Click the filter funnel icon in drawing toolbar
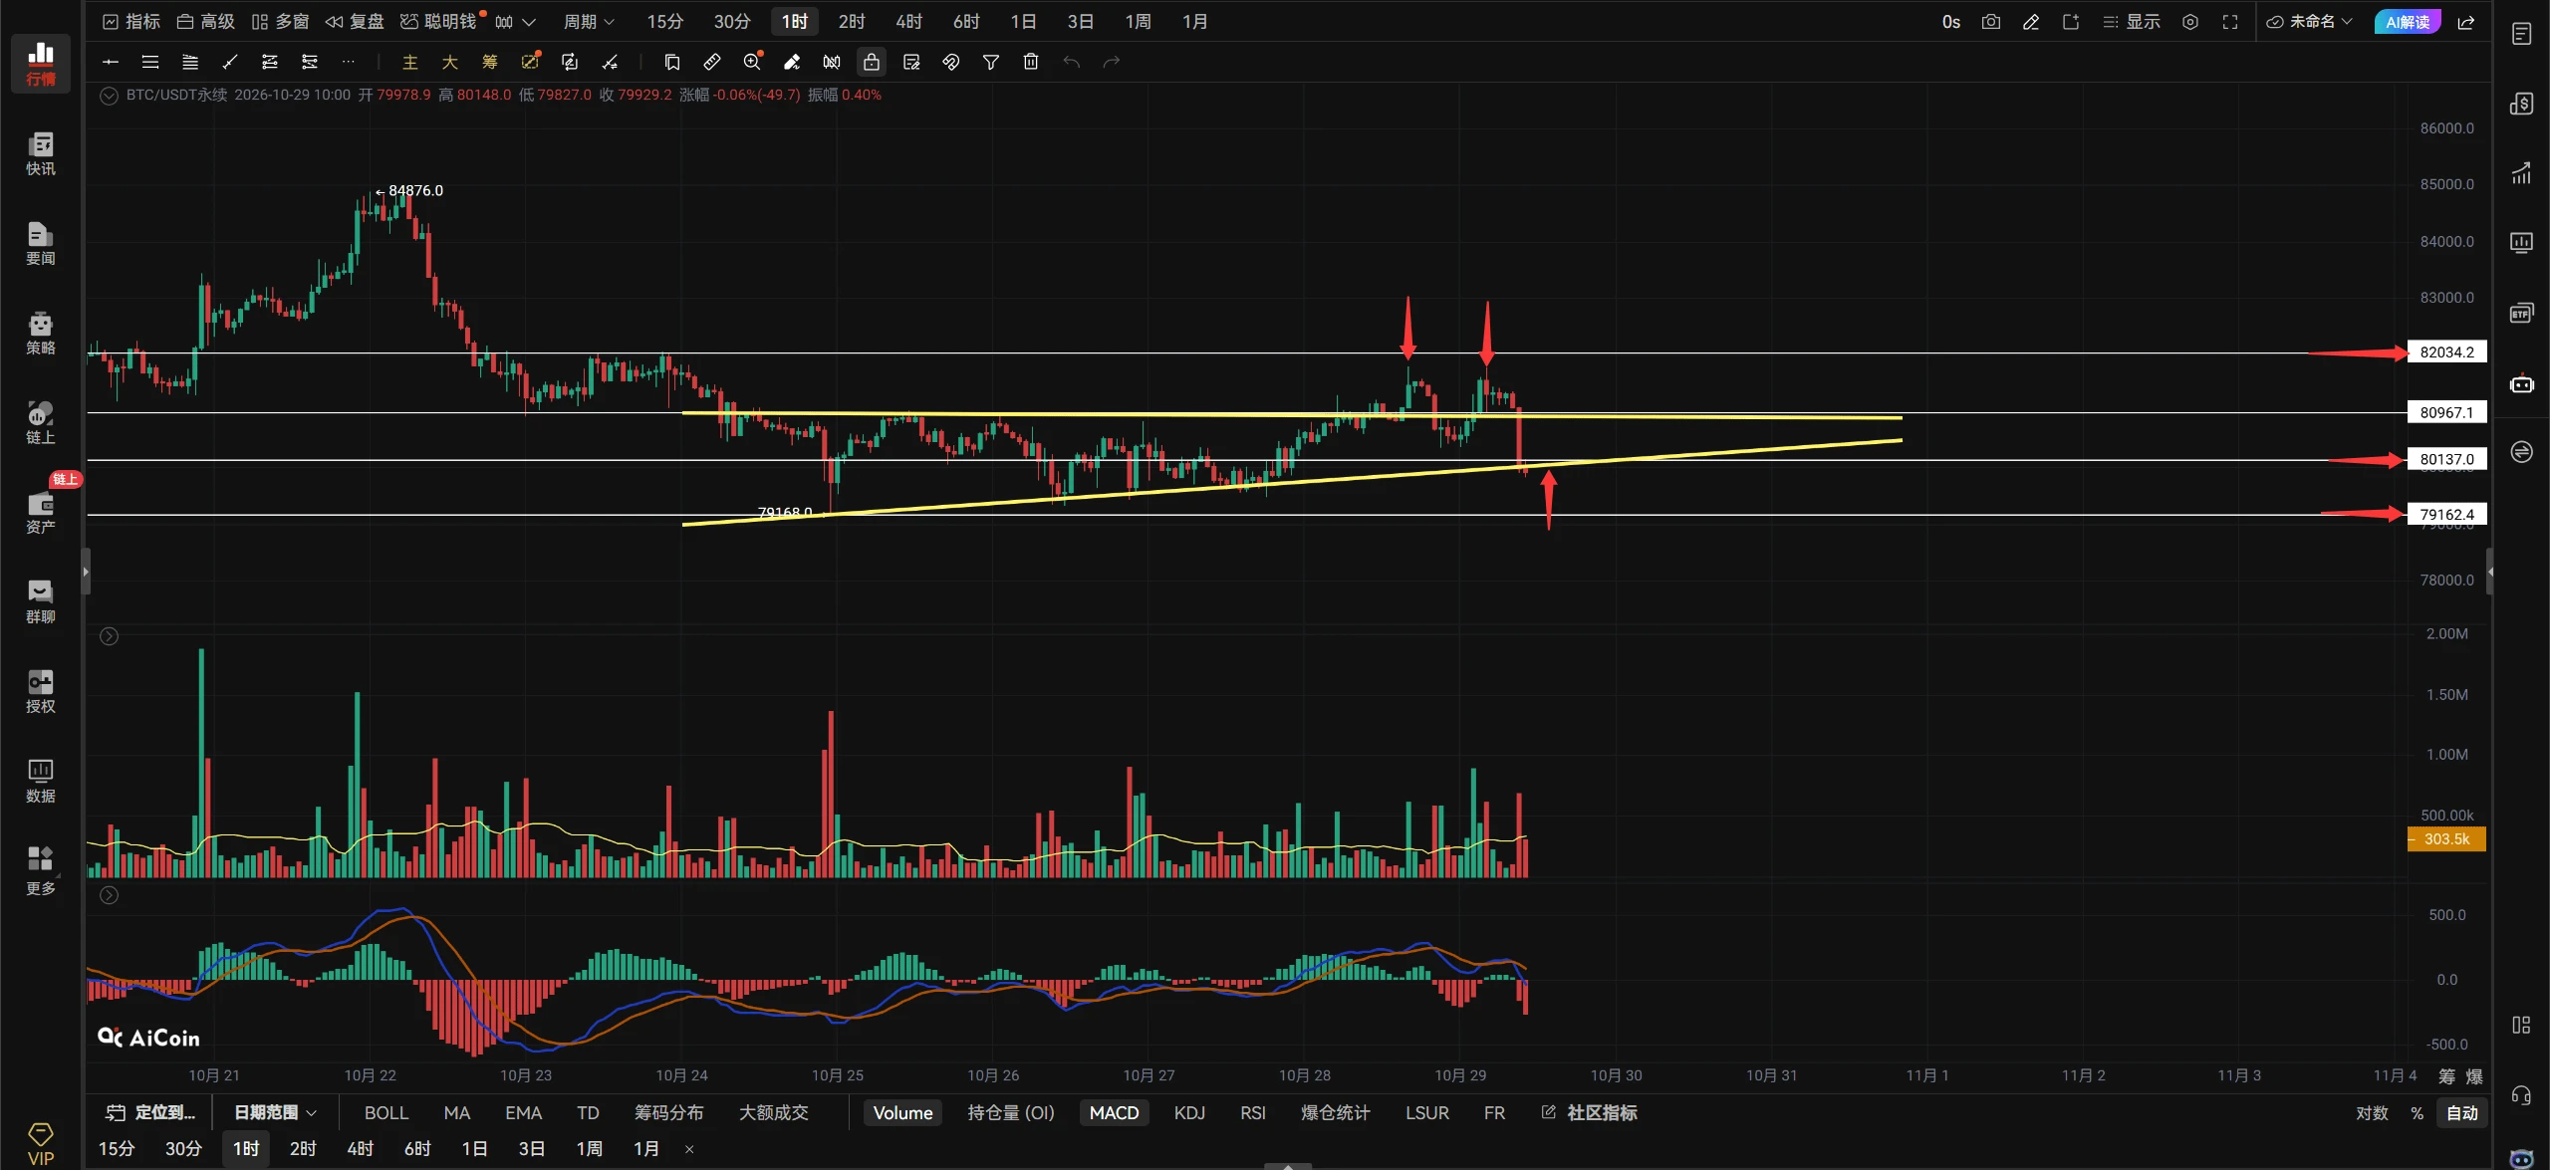The height and width of the screenshot is (1170, 2550). click(991, 62)
